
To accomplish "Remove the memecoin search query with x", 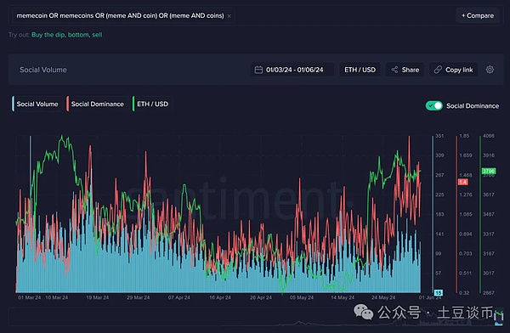I will pyautogui.click(x=229, y=16).
